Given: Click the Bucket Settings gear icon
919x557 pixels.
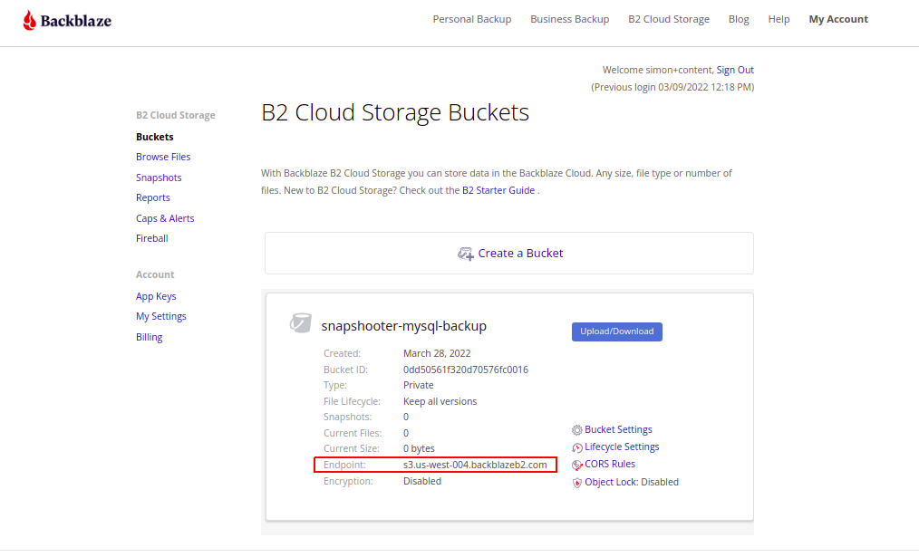Looking at the screenshot, I should (577, 430).
